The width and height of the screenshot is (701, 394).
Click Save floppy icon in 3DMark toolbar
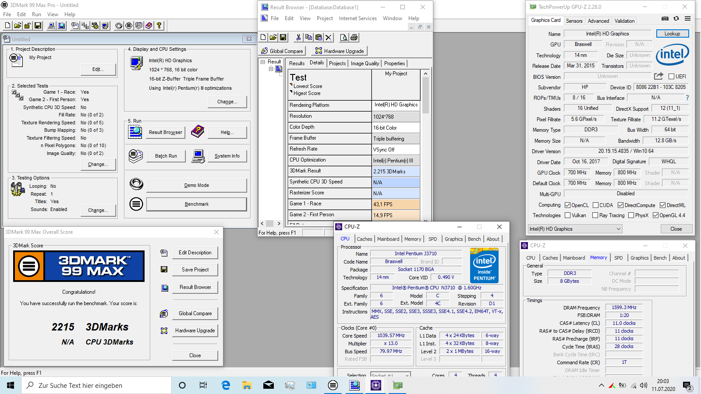pyautogui.click(x=38, y=26)
